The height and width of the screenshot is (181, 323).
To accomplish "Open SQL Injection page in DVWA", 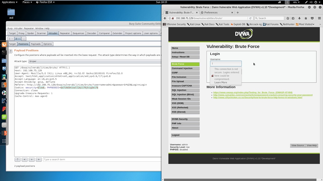I will click(x=185, y=90).
